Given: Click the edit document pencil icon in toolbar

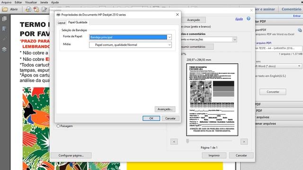Looking at the screenshot, I should 44,9.
